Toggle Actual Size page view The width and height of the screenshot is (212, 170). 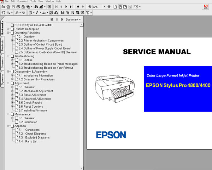click(115, 7)
